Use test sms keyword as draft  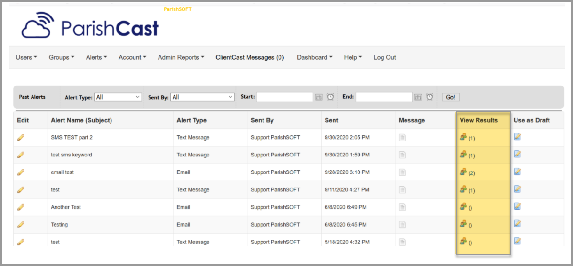(517, 154)
